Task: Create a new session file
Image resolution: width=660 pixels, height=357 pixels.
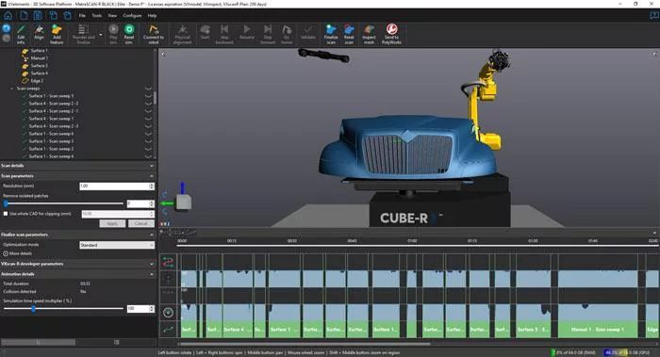Action: (24, 16)
